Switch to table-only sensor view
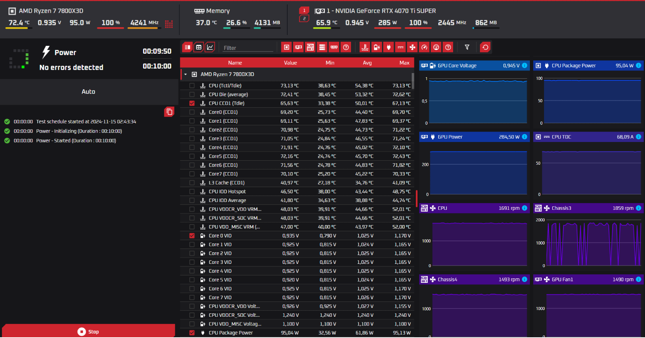 click(x=199, y=47)
